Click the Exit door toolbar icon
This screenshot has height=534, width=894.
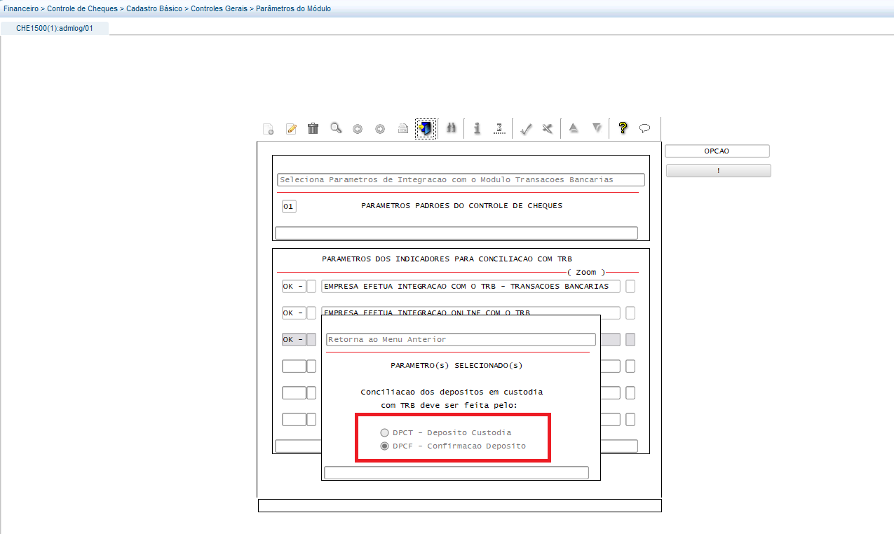click(426, 128)
